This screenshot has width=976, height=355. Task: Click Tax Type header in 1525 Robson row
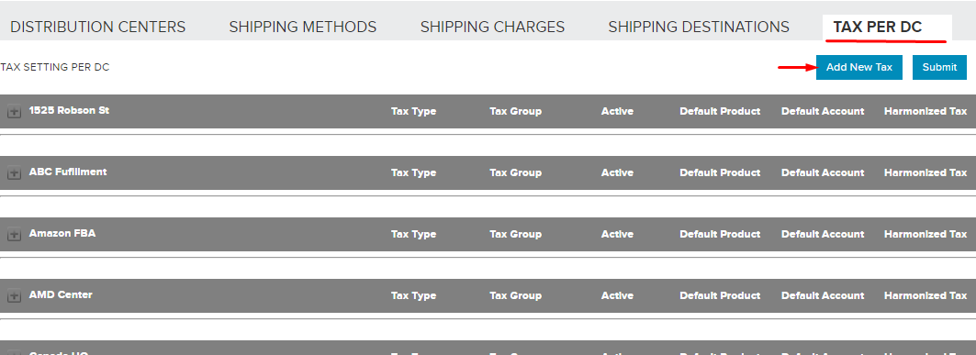(413, 111)
